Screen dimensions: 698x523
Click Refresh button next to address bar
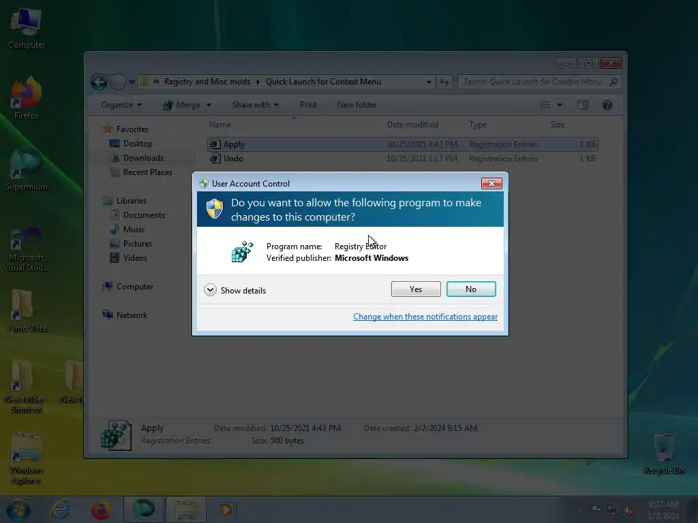[444, 82]
